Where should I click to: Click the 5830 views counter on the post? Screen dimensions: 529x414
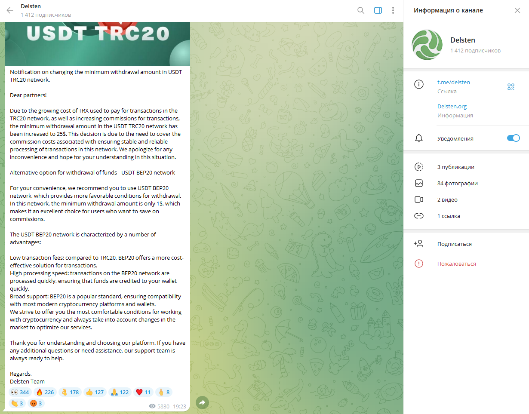pyautogui.click(x=159, y=406)
